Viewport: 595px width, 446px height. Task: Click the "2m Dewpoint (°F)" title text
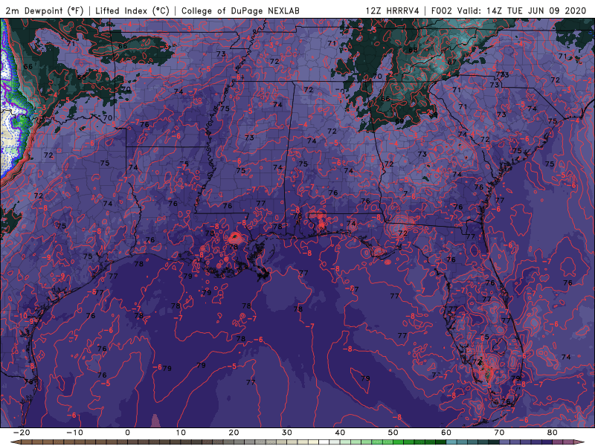point(45,10)
